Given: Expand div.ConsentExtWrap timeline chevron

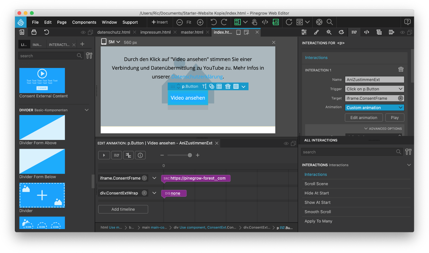Looking at the screenshot, I should click(x=154, y=193).
